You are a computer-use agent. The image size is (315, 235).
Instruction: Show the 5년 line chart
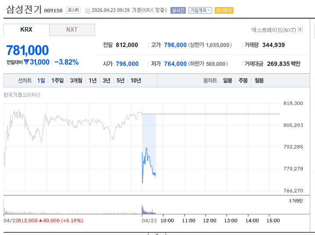(x=120, y=80)
